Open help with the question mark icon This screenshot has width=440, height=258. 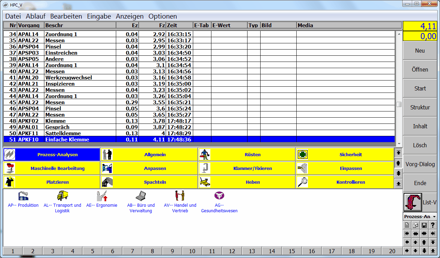pyautogui.click(x=433, y=225)
